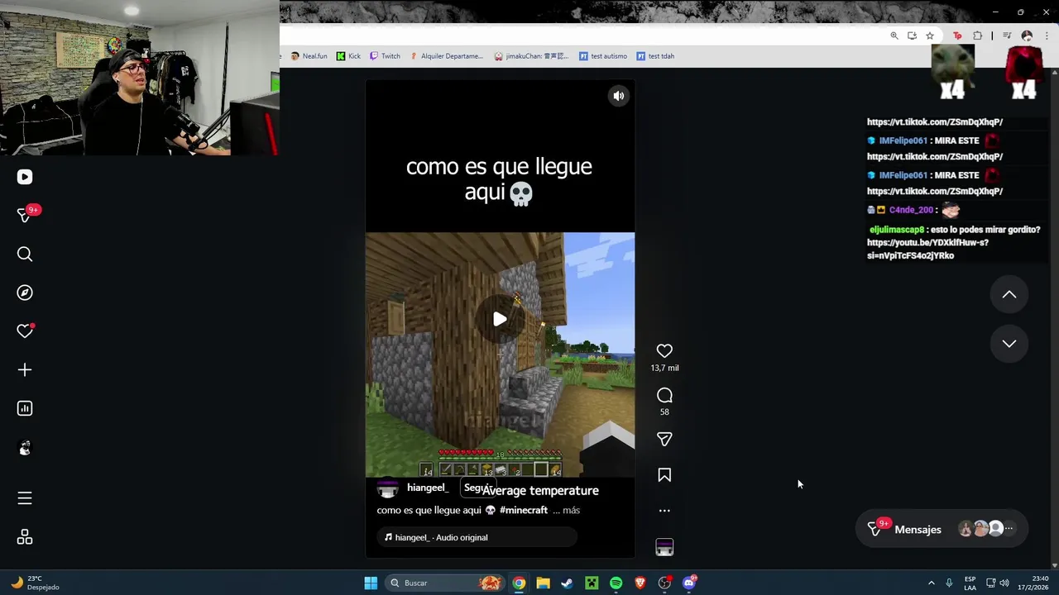The image size is (1059, 595).
Task: Show hidden system tray icons
Action: (931, 583)
